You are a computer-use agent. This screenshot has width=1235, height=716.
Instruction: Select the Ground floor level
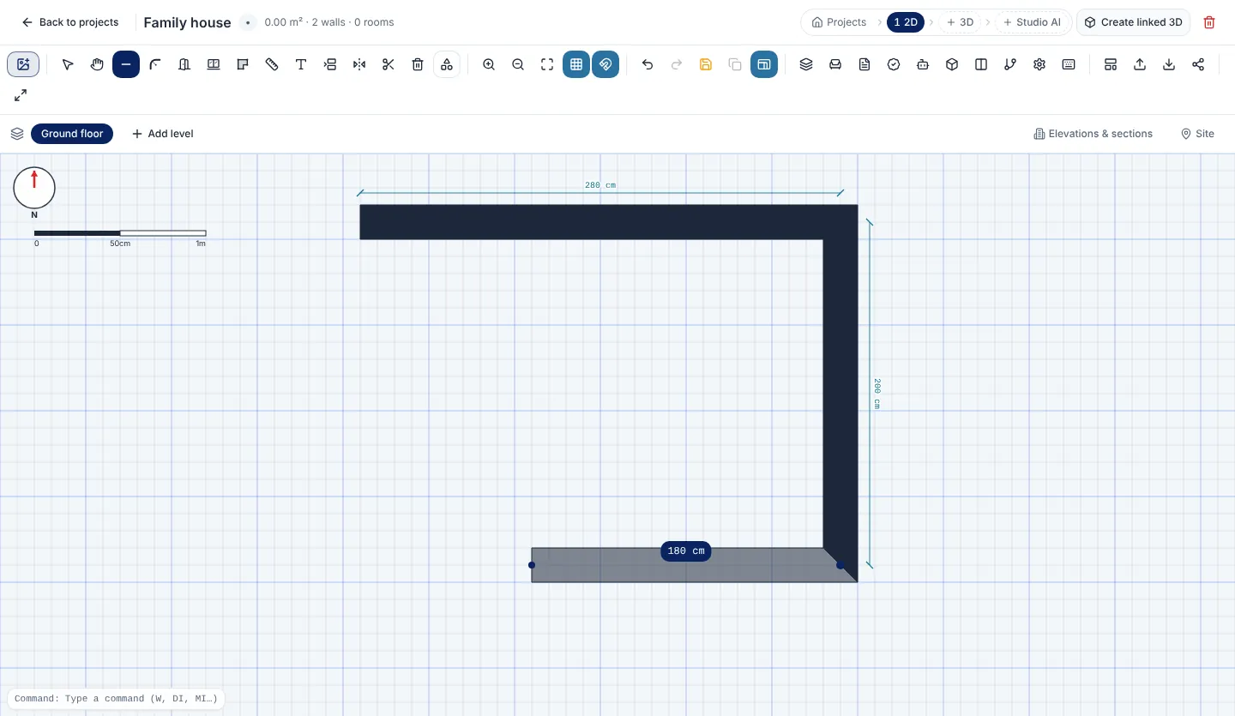72,134
